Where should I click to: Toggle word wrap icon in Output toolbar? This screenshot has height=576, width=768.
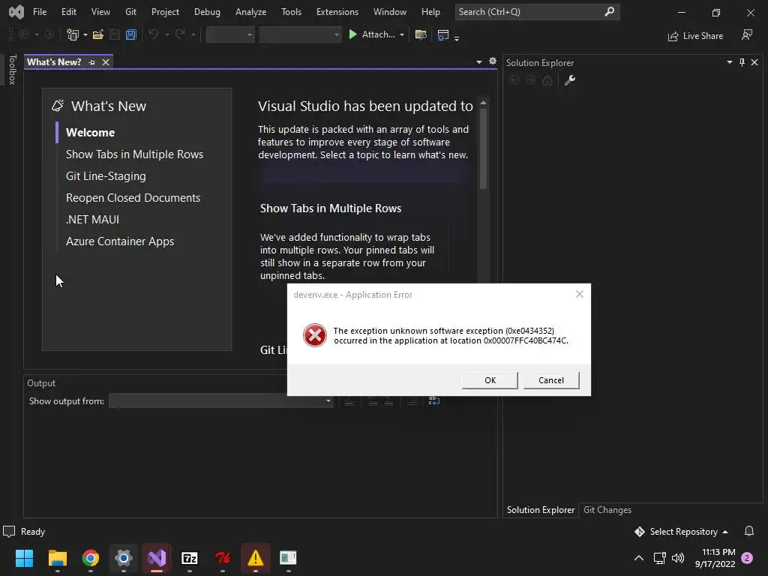[434, 400]
